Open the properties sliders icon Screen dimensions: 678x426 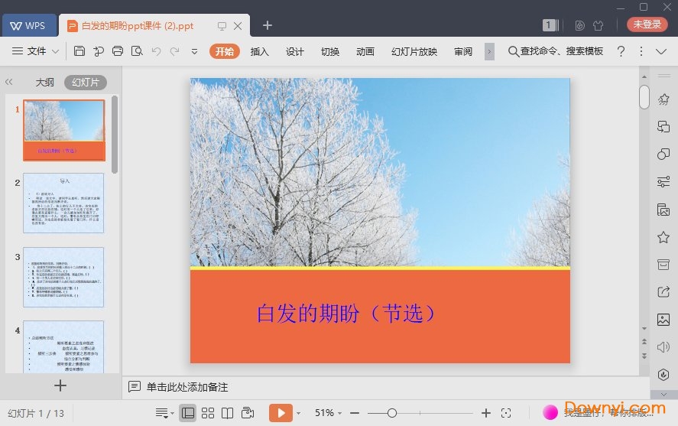coord(663,182)
